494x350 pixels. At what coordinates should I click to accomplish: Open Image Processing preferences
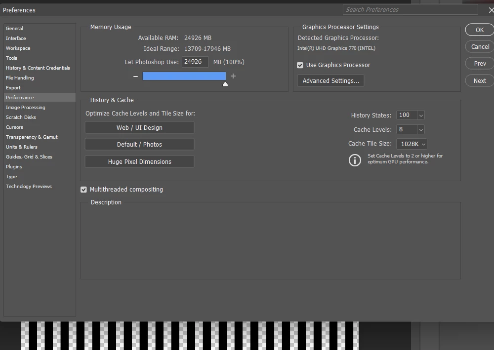[x=26, y=107]
